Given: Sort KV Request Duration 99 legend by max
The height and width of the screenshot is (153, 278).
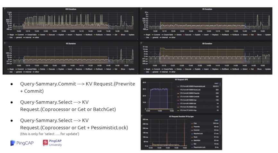Looking at the screenshot, I should click(x=216, y=120).
